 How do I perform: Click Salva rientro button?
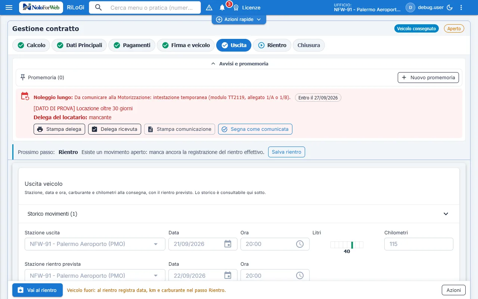coord(286,152)
